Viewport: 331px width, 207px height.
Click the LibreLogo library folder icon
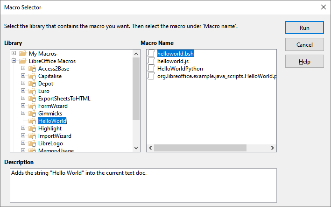pos(32,143)
